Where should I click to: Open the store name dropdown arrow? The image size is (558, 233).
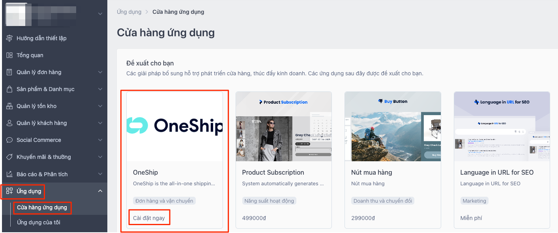point(100,14)
